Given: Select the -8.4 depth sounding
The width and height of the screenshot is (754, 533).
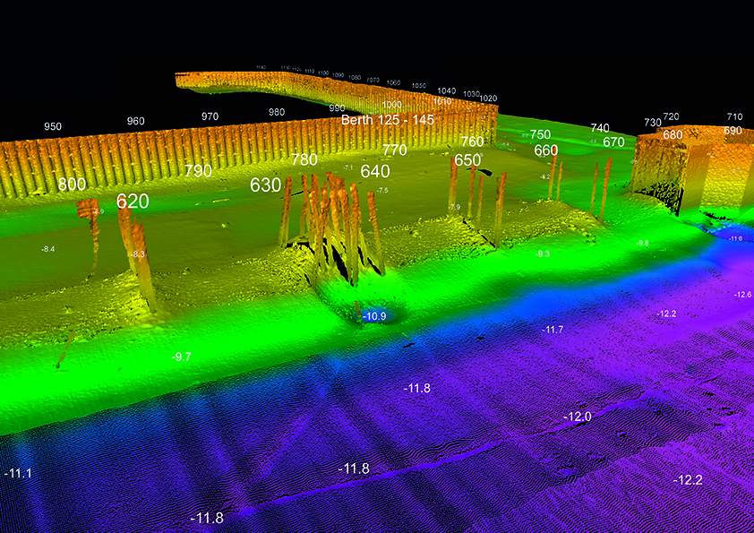Looking at the screenshot, I should point(48,248).
